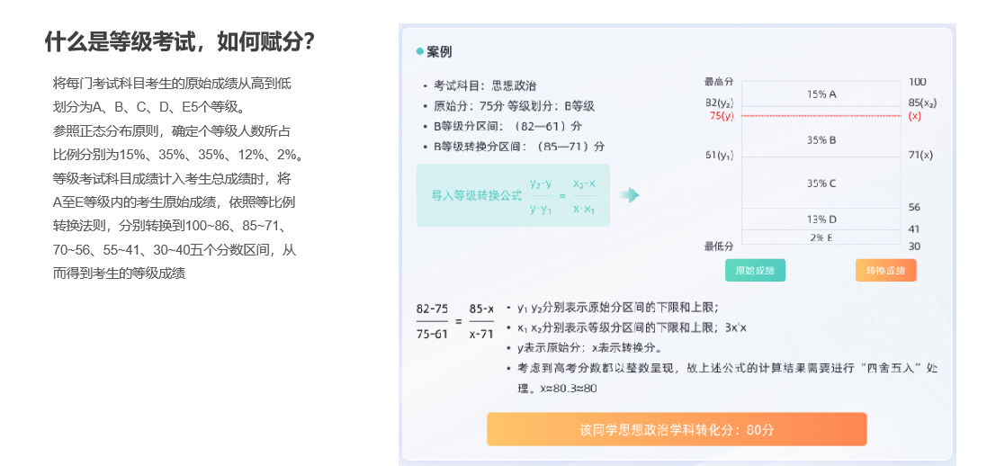The height and width of the screenshot is (466, 996).
Task: Click the 2% E band in chart
Action: pos(821,237)
